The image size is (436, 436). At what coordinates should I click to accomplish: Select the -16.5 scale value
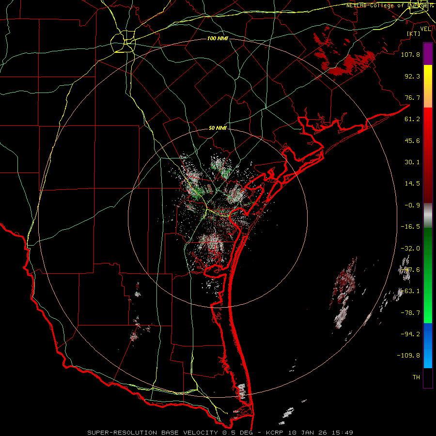(x=410, y=227)
